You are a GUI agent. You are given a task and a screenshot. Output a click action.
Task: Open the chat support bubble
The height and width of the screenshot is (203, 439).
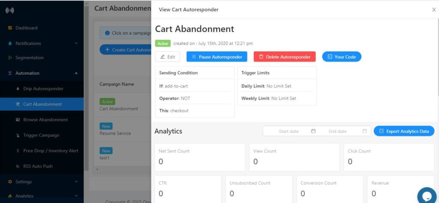[x=427, y=196]
